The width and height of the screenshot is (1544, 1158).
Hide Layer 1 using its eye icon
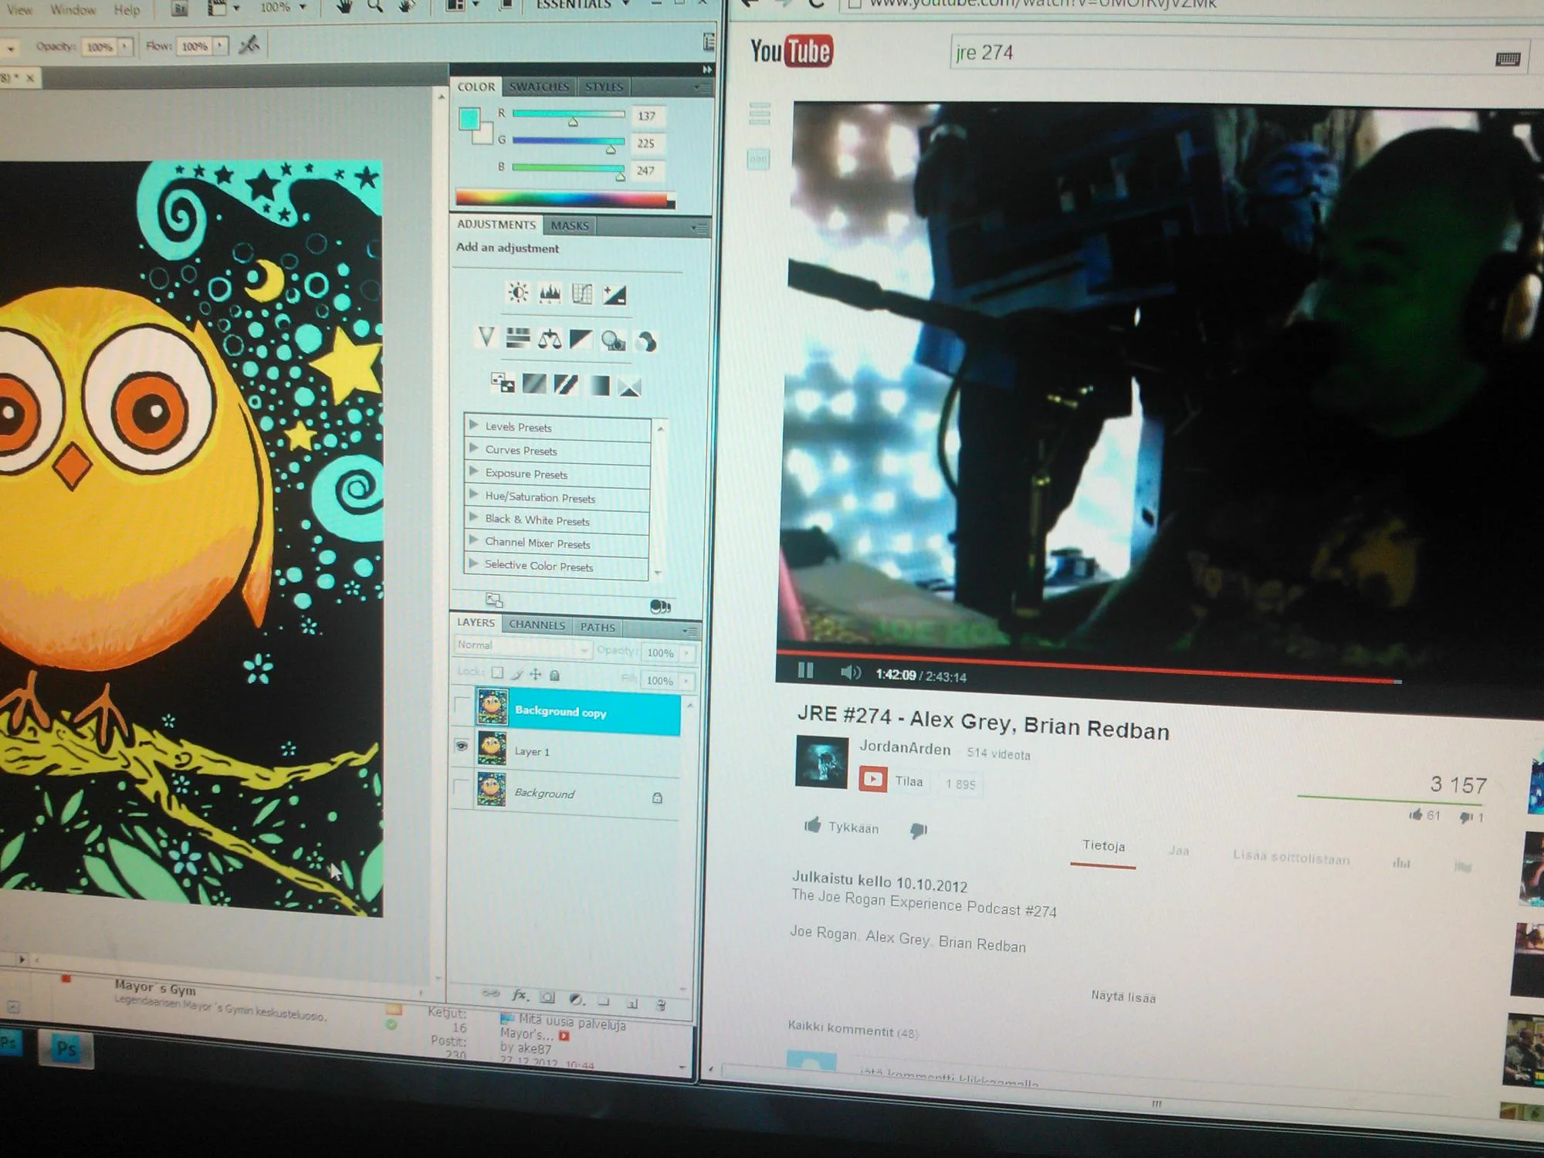462,746
